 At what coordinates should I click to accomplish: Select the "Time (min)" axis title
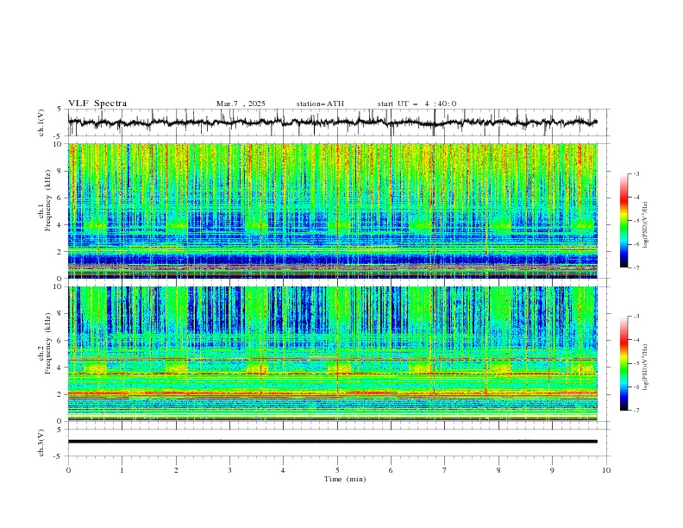tap(345, 479)
